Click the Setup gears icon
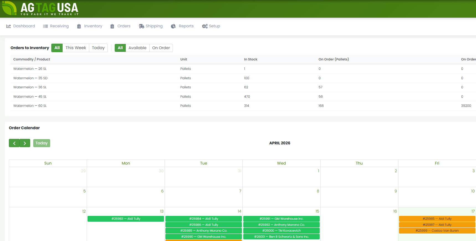 [x=205, y=26]
